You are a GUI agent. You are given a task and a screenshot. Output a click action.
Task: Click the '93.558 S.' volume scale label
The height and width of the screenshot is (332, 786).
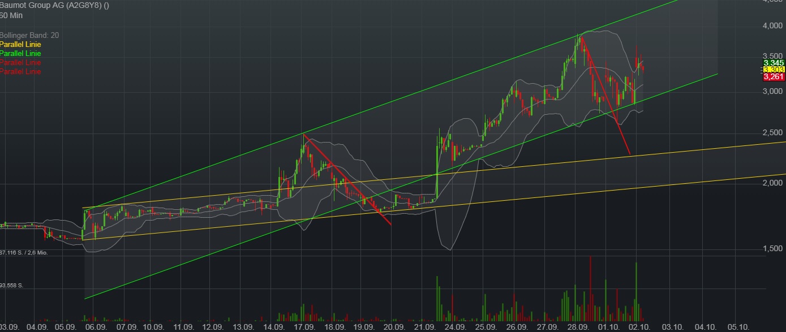11,286
